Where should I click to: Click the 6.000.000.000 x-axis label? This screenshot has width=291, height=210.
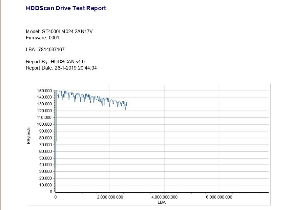click(219, 197)
